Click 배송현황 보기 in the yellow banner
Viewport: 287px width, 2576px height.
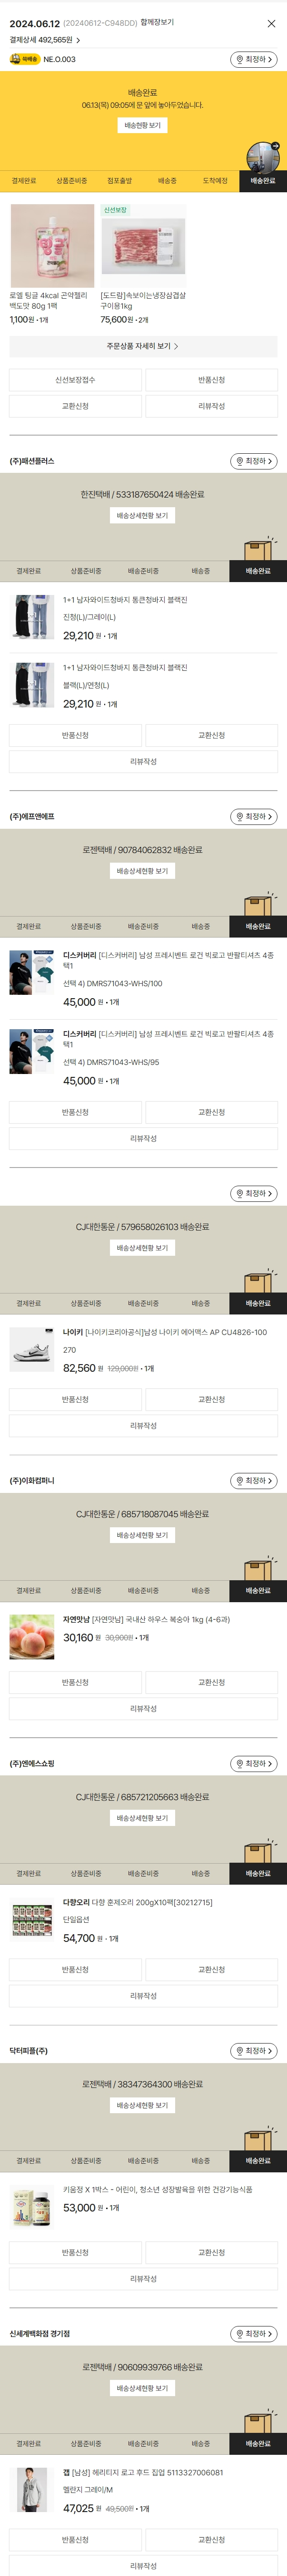click(142, 125)
